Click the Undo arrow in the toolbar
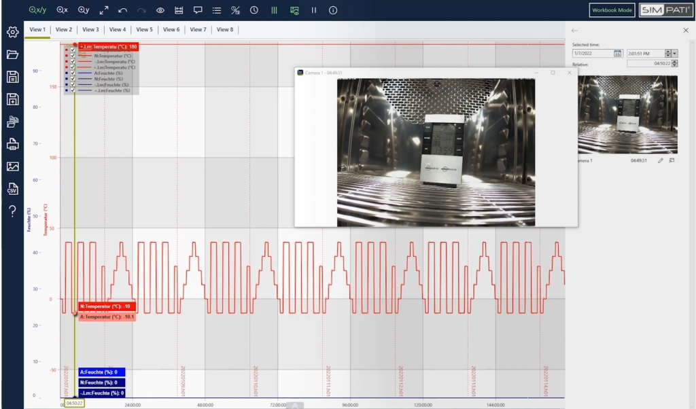696x409 pixels. [123, 10]
